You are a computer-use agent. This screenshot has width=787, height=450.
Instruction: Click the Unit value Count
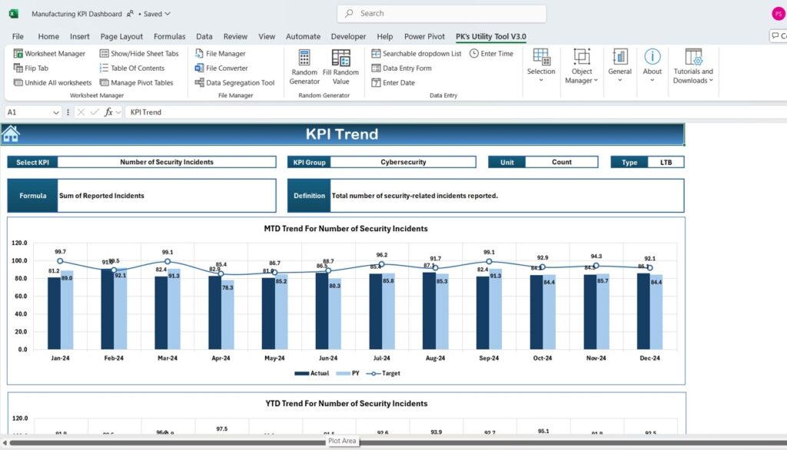(x=562, y=162)
